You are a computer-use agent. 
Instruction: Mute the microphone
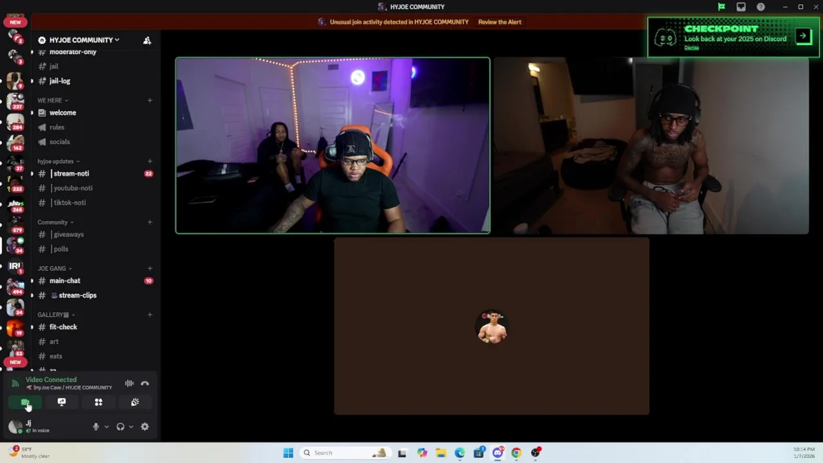(x=96, y=426)
